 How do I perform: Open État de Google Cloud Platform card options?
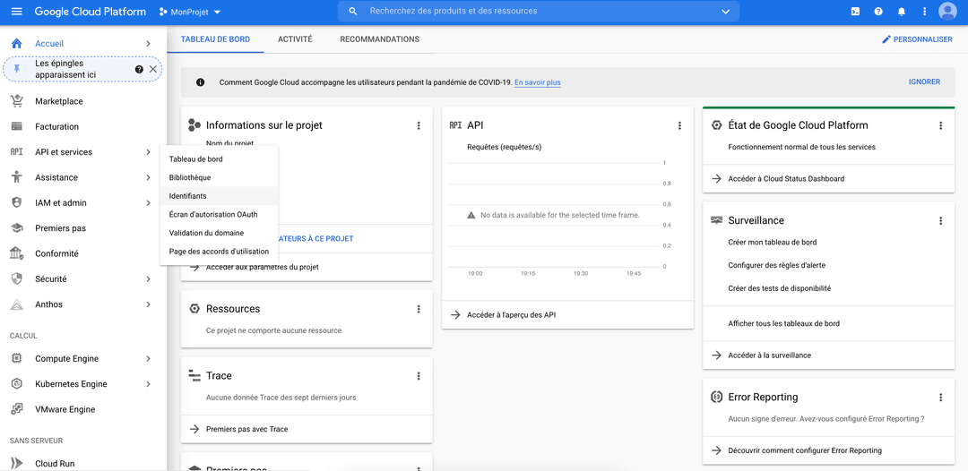pos(941,125)
